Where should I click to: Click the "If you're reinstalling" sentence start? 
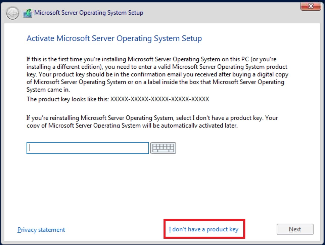pyautogui.click(x=54, y=118)
